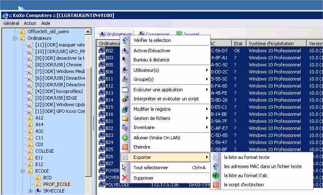This screenshot has width=323, height=195.
Task: Click icon beside les adresses MAC export
Action: [216, 166]
